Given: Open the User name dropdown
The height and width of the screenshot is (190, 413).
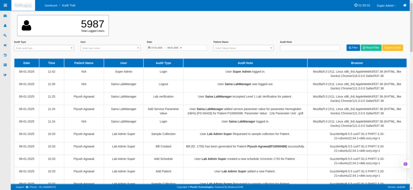Looking at the screenshot, I should 110,48.
